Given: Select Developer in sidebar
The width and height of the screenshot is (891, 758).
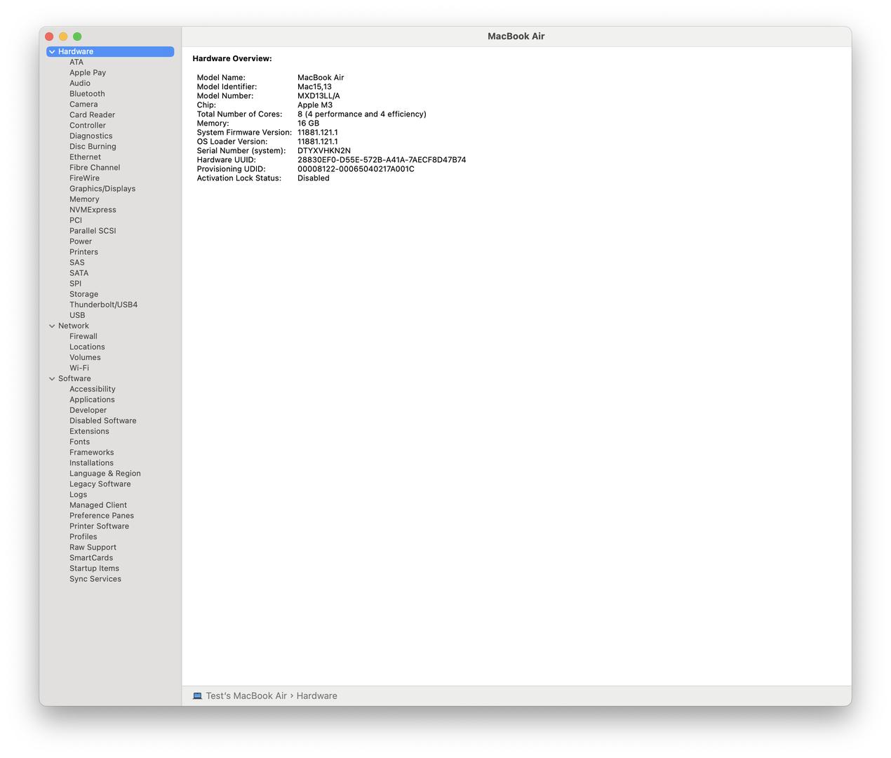Looking at the screenshot, I should tap(88, 411).
